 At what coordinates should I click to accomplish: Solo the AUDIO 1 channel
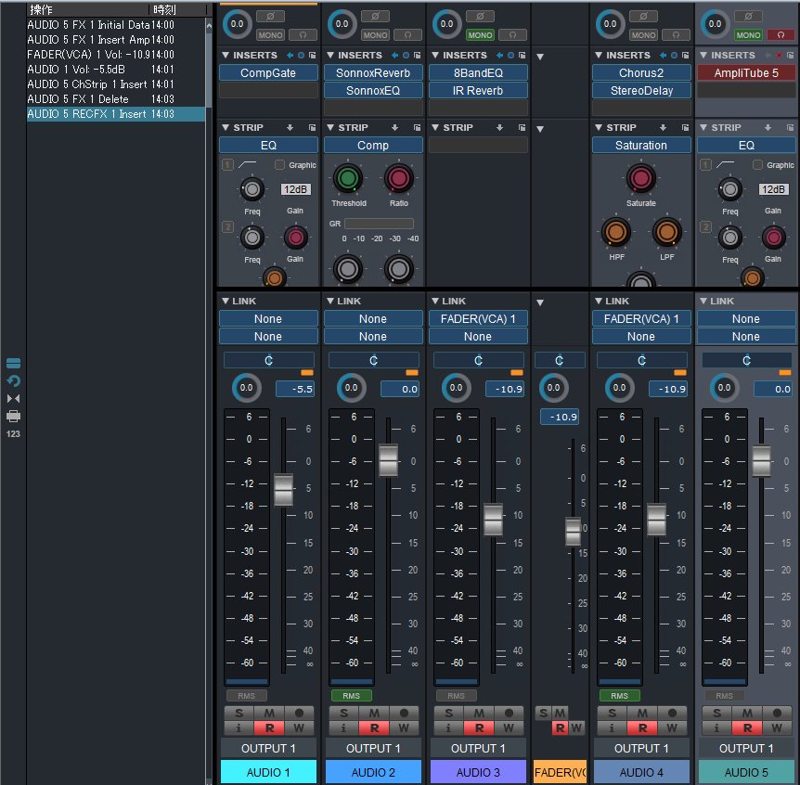coord(239,713)
